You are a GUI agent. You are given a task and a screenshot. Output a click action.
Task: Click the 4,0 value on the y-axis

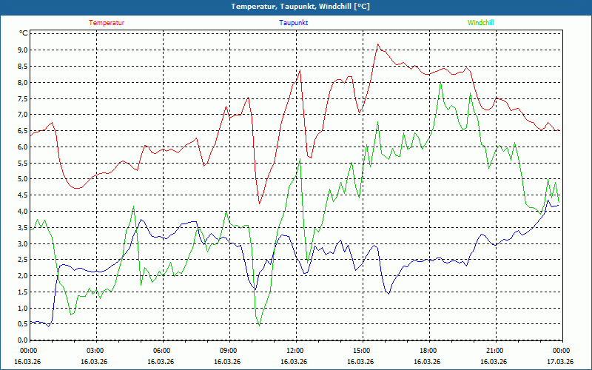(22, 212)
